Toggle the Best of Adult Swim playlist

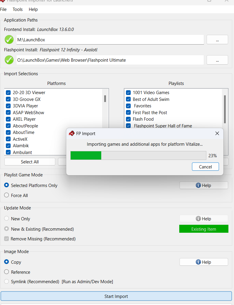[128, 99]
